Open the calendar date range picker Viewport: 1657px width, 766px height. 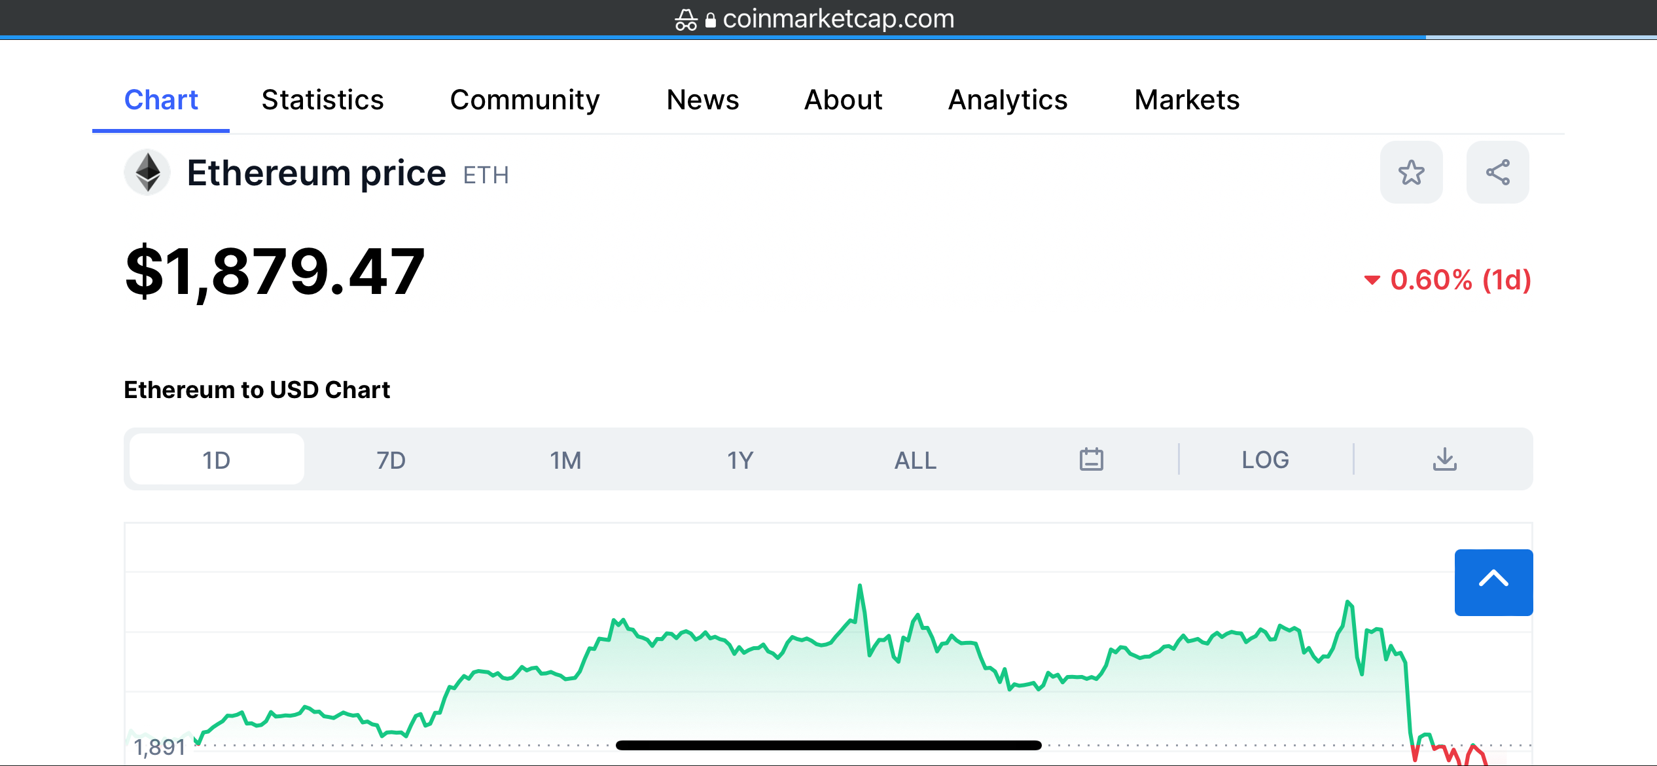[1091, 460]
